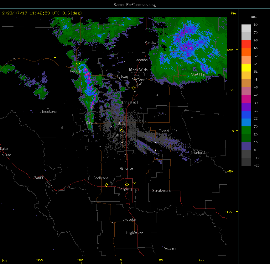Viewport: 270px width, 264px height.
Task: Click the Didsbury city label
Action: [x=120, y=135]
